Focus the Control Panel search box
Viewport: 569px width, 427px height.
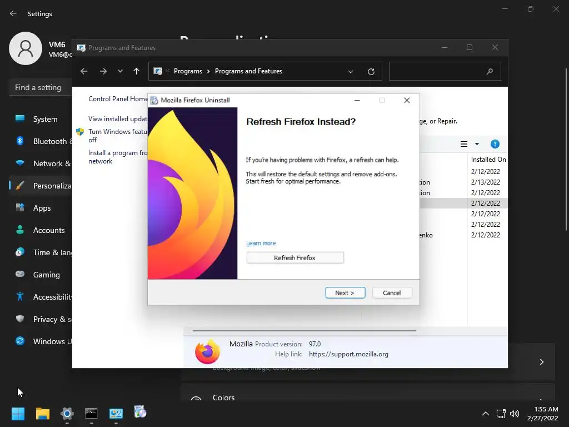click(x=445, y=71)
